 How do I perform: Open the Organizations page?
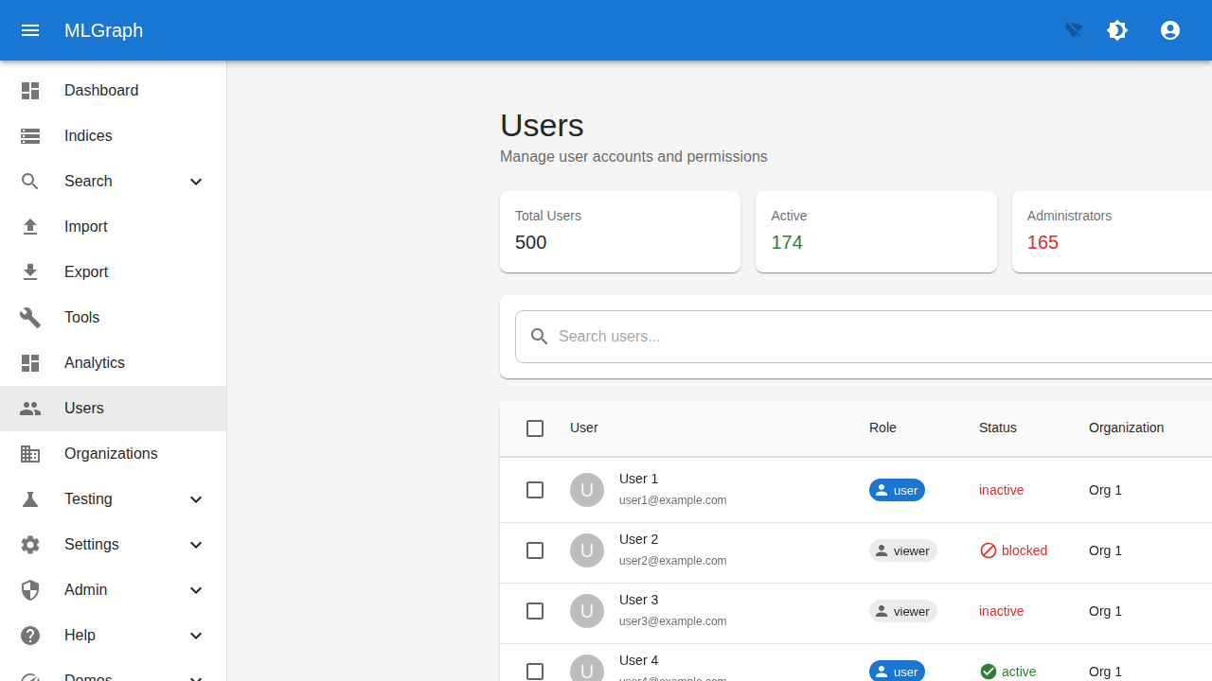[x=111, y=453]
